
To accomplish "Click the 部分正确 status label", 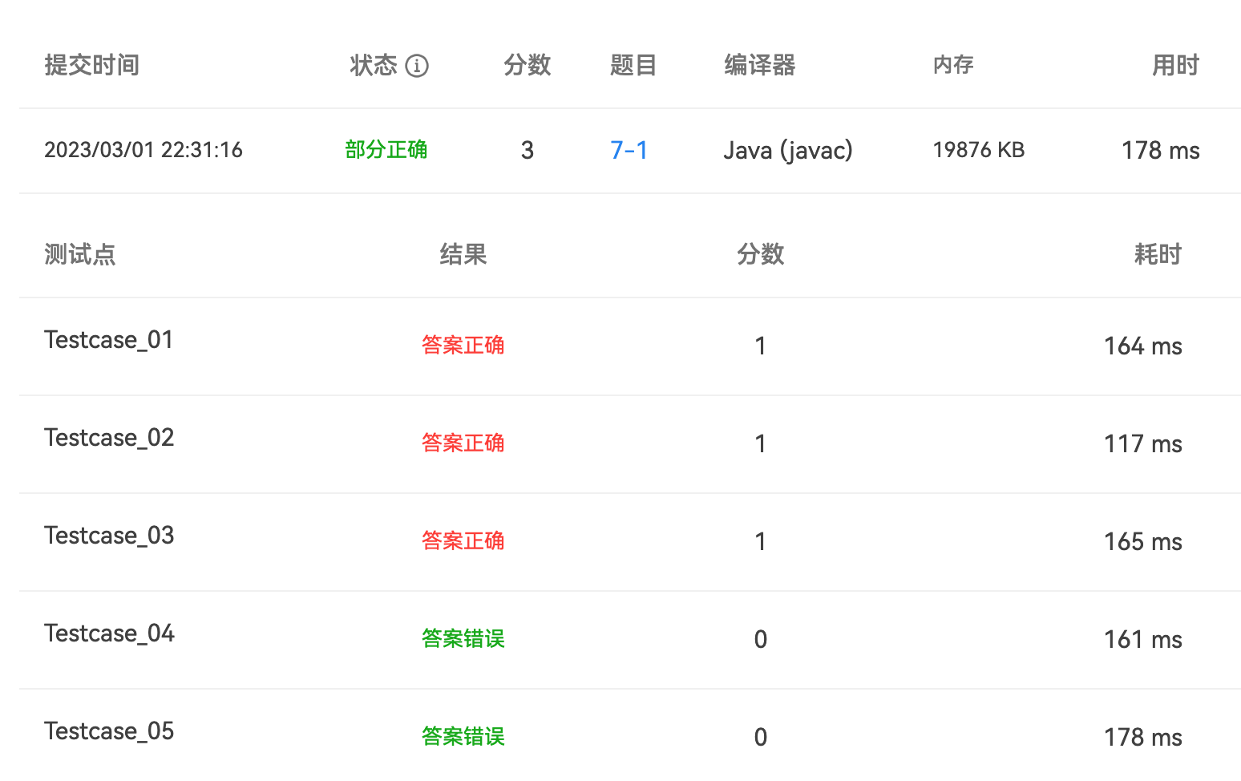I will (x=386, y=150).
